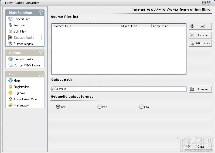Open Custom WMV Profile
This screenshot has width=215, height=153.
(x=27, y=65)
